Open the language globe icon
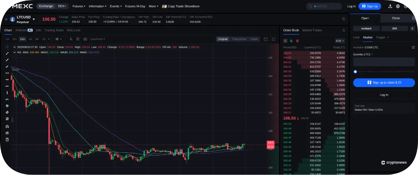The height and width of the screenshot is (175, 418). (398, 6)
